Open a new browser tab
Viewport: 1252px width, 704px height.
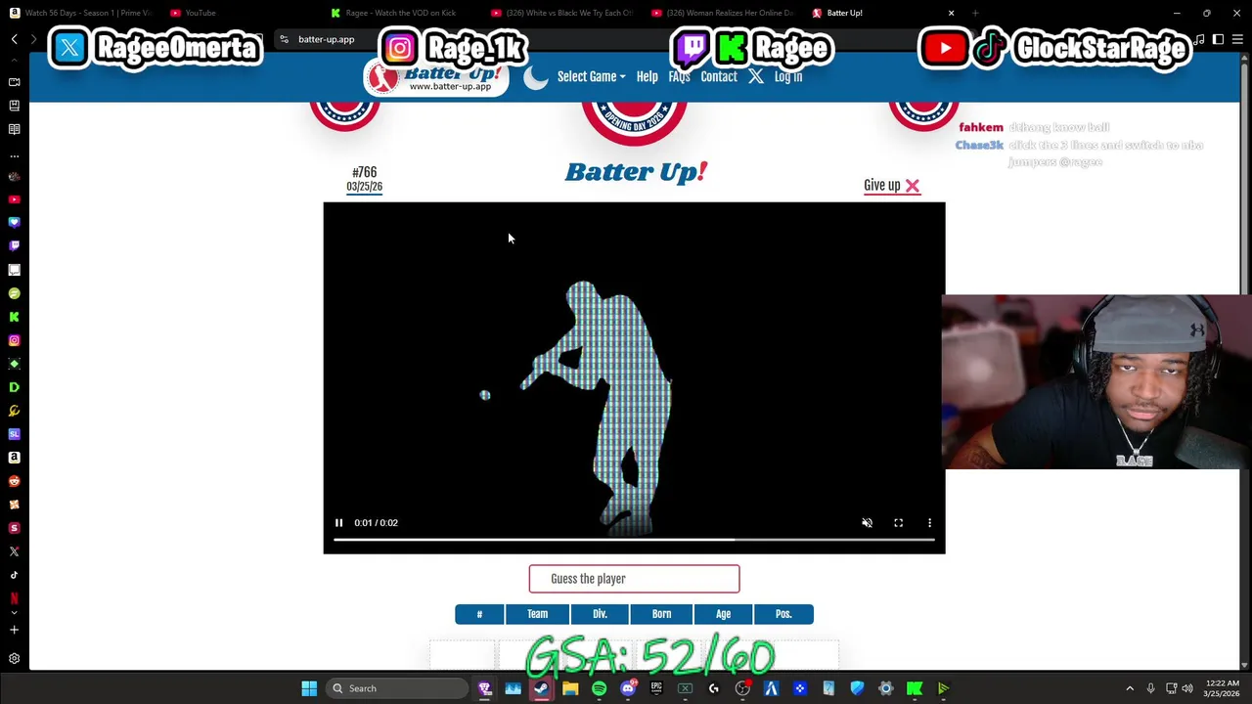(975, 13)
